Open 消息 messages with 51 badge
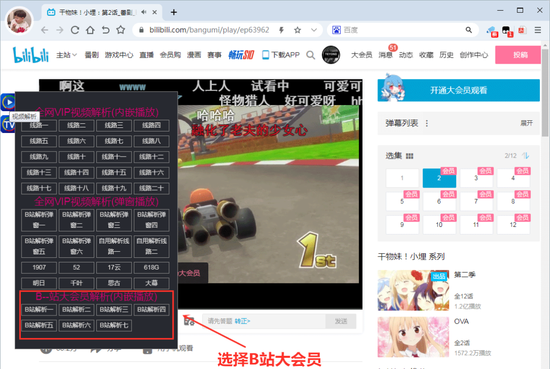Viewport: 550px width, 369px height. tap(385, 55)
